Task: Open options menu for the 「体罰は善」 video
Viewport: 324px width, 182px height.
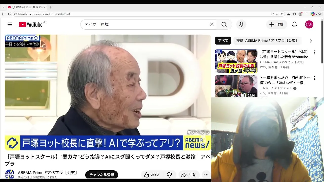Action: 315,53
